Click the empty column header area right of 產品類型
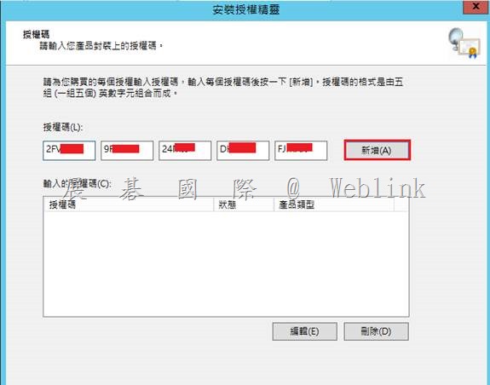490x385 pixels. pyautogui.click(x=401, y=204)
